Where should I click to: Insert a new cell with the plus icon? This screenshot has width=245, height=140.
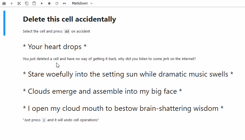click(12, 3)
